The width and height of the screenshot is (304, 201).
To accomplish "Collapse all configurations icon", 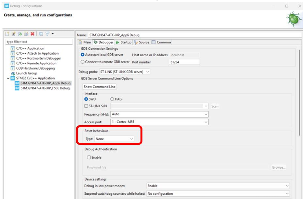I will pos(41,34).
